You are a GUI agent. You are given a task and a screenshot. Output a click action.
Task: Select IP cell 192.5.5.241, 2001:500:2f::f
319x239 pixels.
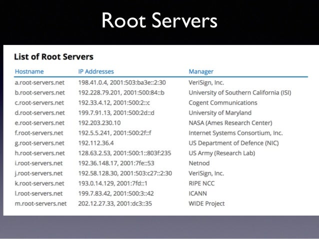pos(115,133)
